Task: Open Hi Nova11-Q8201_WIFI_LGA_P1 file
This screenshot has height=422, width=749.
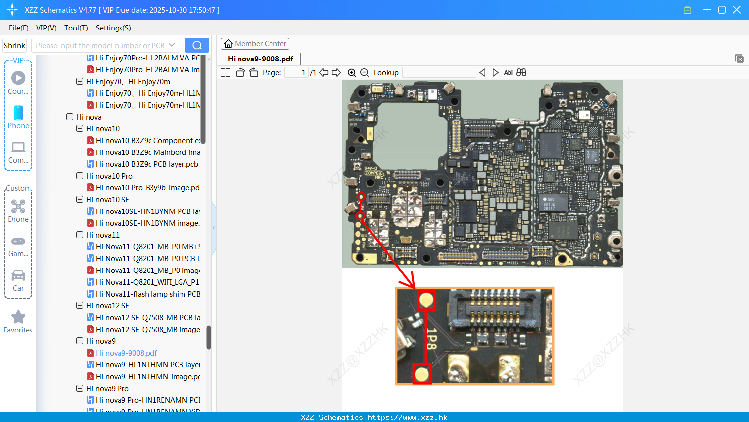Action: click(144, 282)
